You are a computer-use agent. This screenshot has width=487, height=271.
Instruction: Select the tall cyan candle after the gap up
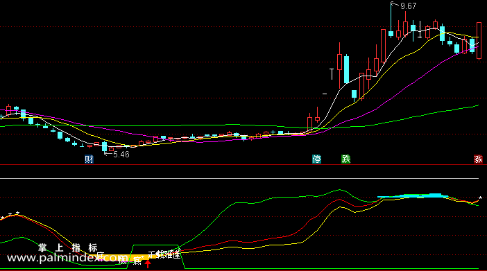tap(346, 69)
